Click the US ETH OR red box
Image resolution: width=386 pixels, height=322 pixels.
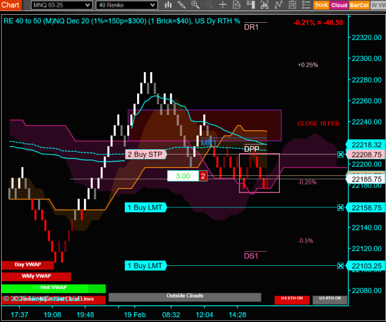pos(292,300)
